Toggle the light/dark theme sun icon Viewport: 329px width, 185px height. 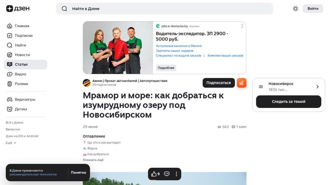click(295, 9)
